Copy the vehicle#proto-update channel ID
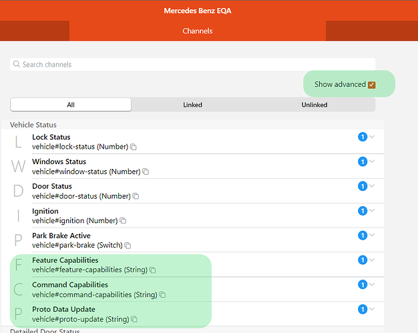 pos(135,320)
